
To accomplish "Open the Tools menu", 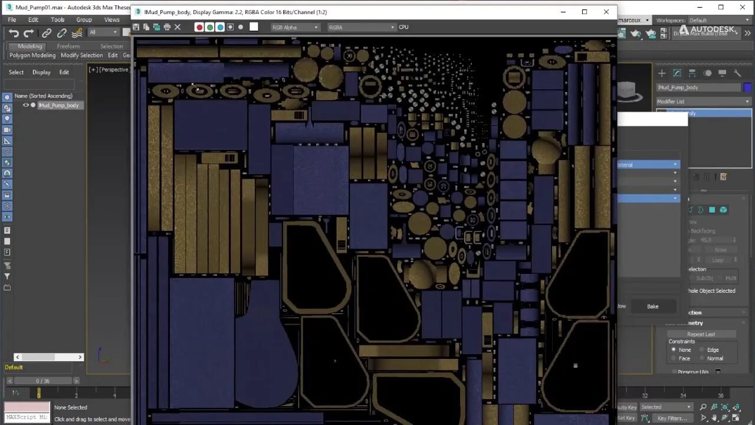I will (58, 19).
